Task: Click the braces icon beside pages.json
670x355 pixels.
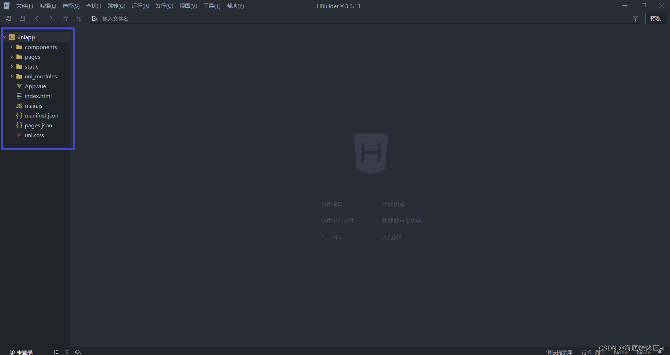Action: coord(19,125)
